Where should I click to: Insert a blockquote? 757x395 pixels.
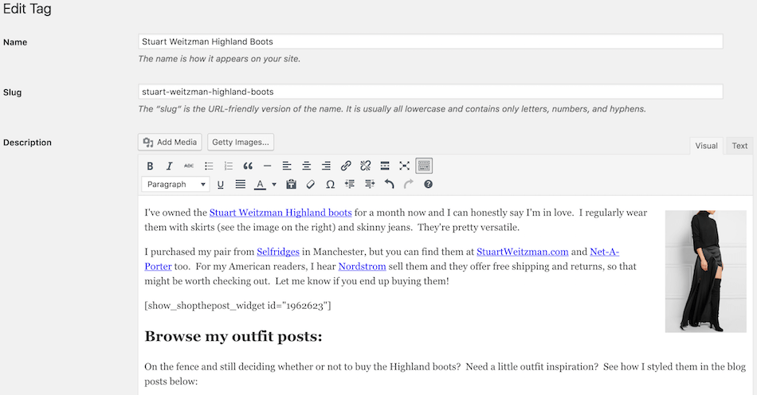(x=248, y=166)
